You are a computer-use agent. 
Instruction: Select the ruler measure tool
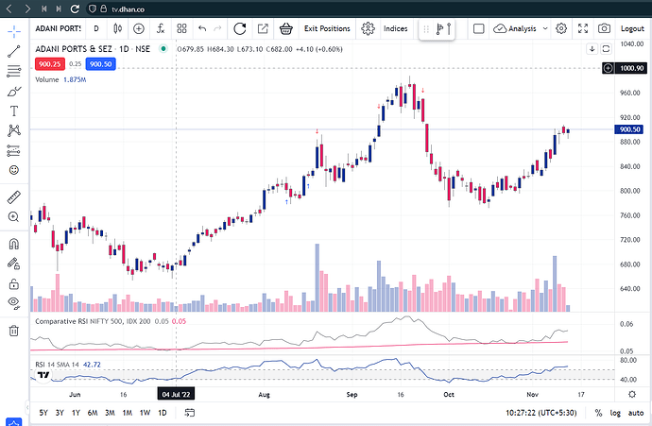click(14, 197)
